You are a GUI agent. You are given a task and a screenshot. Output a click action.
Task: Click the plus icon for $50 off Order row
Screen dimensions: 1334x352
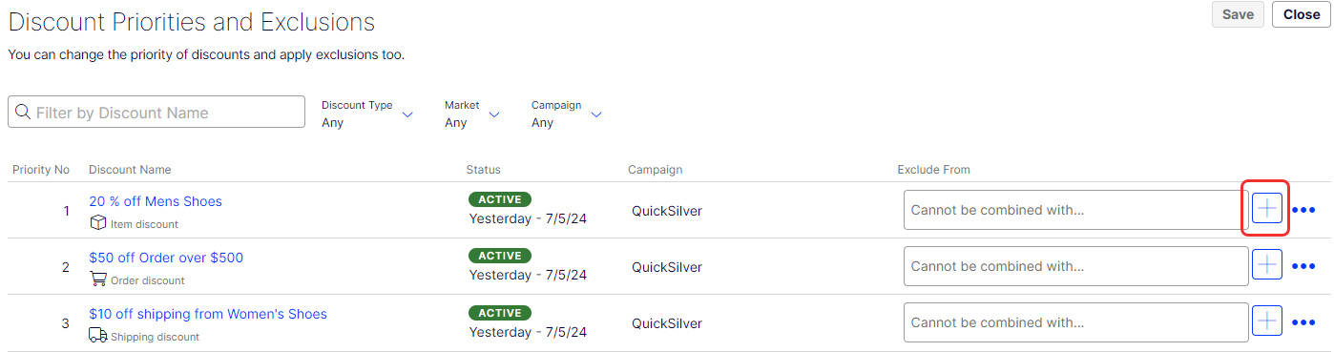(x=1267, y=266)
